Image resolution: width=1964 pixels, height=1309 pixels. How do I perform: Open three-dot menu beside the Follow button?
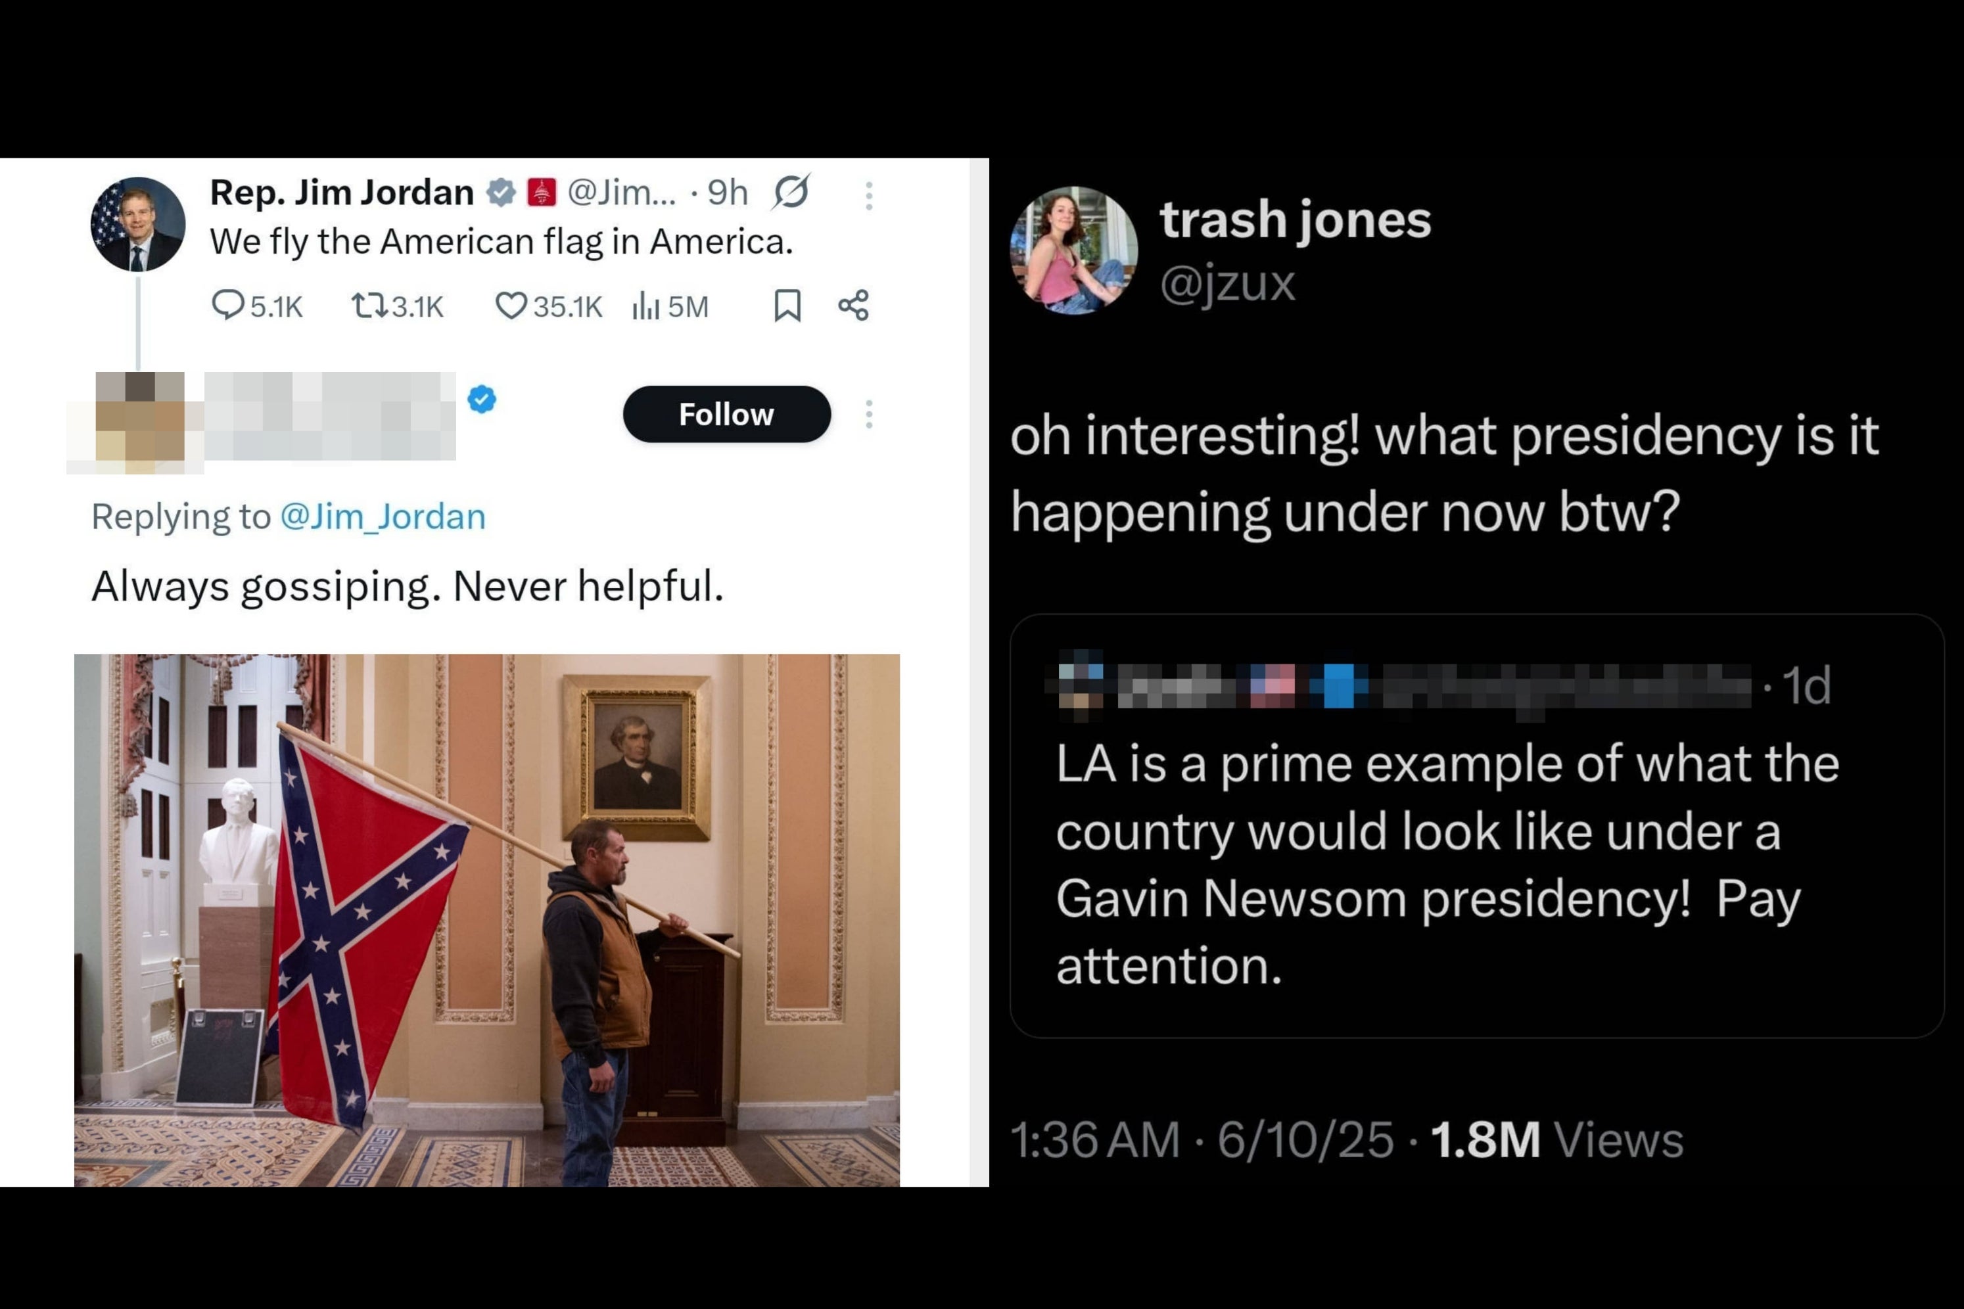point(869,414)
